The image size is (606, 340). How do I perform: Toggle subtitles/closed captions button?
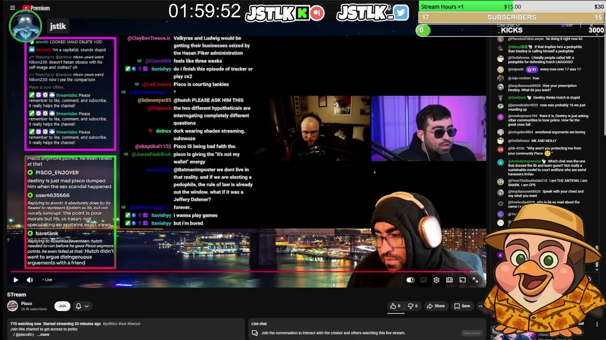[x=423, y=280]
